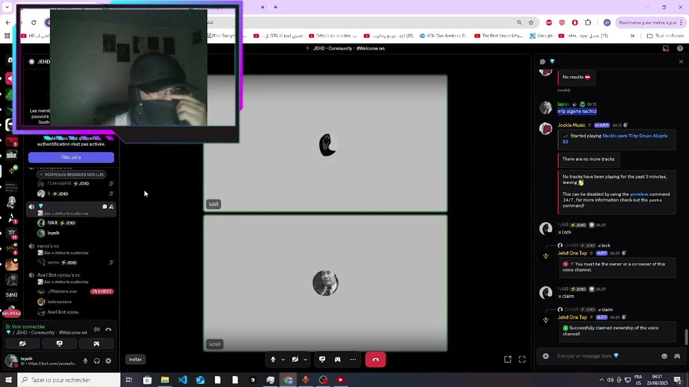Open Discord help question mark icon
This screenshot has width=689, height=387.
pyautogui.click(x=680, y=48)
